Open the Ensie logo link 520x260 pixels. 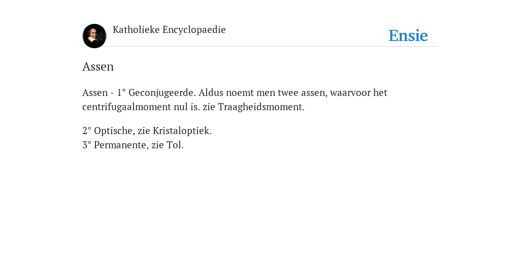(x=408, y=36)
